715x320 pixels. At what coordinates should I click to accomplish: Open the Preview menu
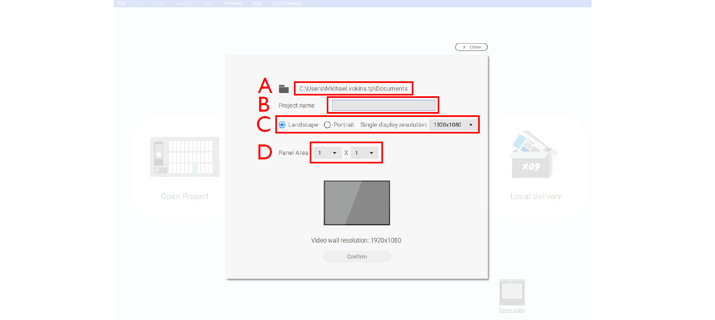pos(233,3)
